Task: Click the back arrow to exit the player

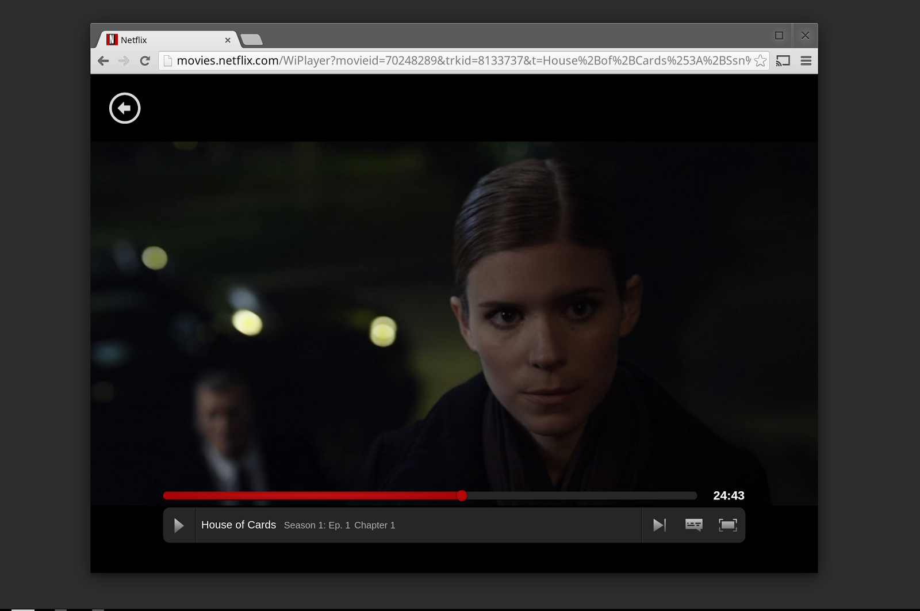Action: point(125,108)
